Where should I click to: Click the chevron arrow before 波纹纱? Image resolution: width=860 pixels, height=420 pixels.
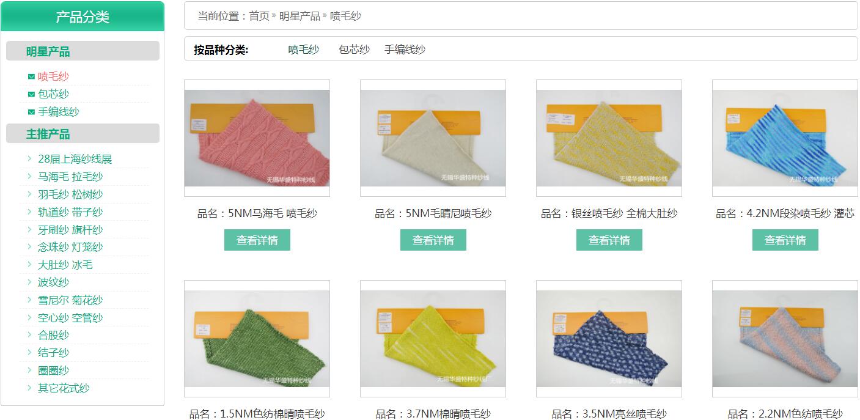coord(29,282)
